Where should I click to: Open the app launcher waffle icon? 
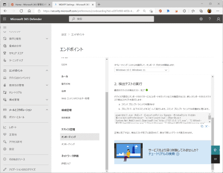coord(5,19)
